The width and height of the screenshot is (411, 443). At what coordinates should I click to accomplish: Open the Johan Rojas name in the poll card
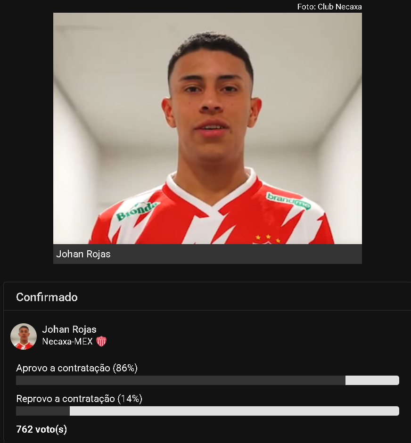pos(69,329)
